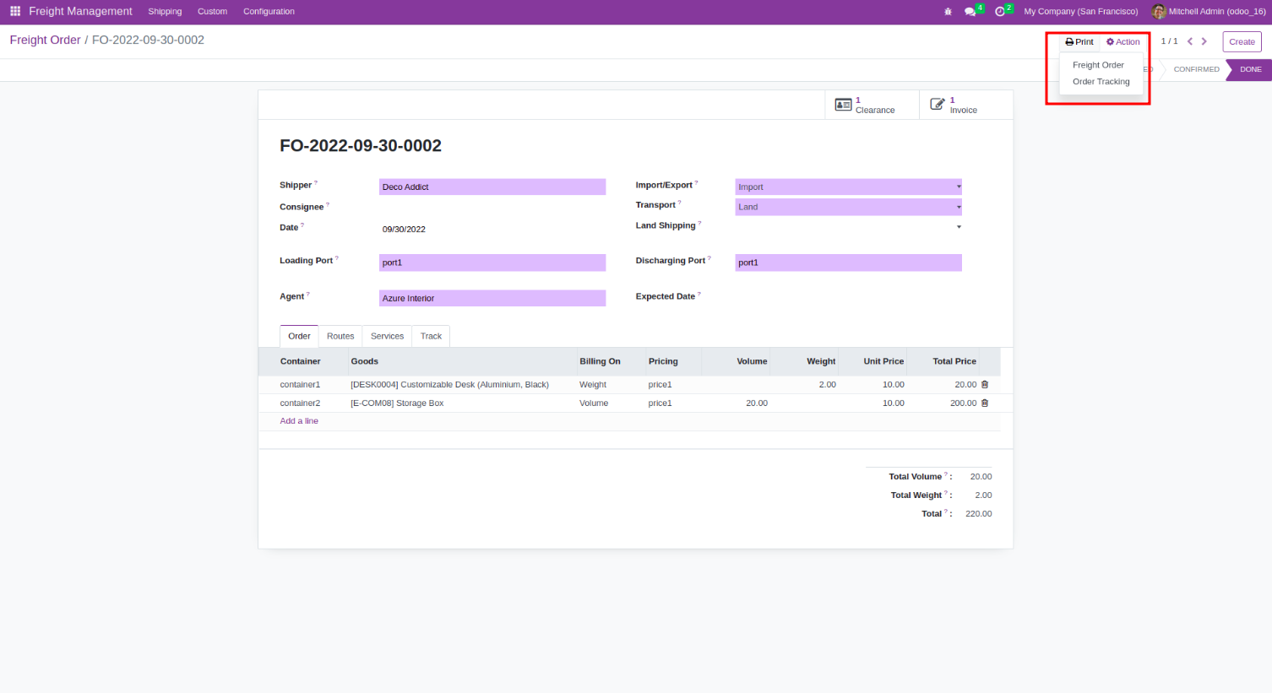Expand the Transport dropdown
The height and width of the screenshot is (693, 1272).
click(x=958, y=207)
